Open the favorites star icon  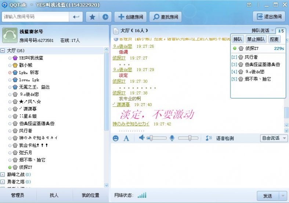92,17
